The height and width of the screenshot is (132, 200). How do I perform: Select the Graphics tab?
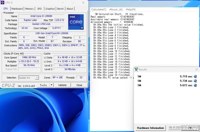click(50, 9)
